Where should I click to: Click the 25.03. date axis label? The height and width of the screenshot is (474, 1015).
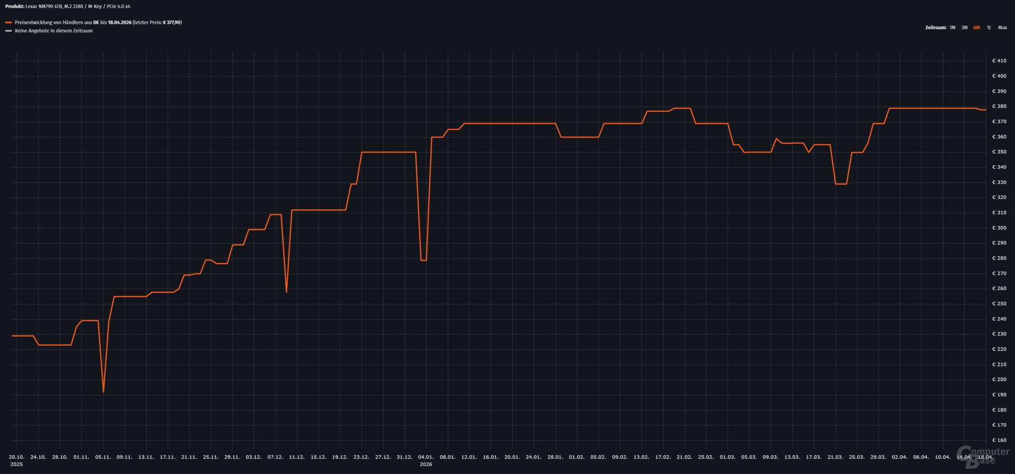pyautogui.click(x=856, y=457)
